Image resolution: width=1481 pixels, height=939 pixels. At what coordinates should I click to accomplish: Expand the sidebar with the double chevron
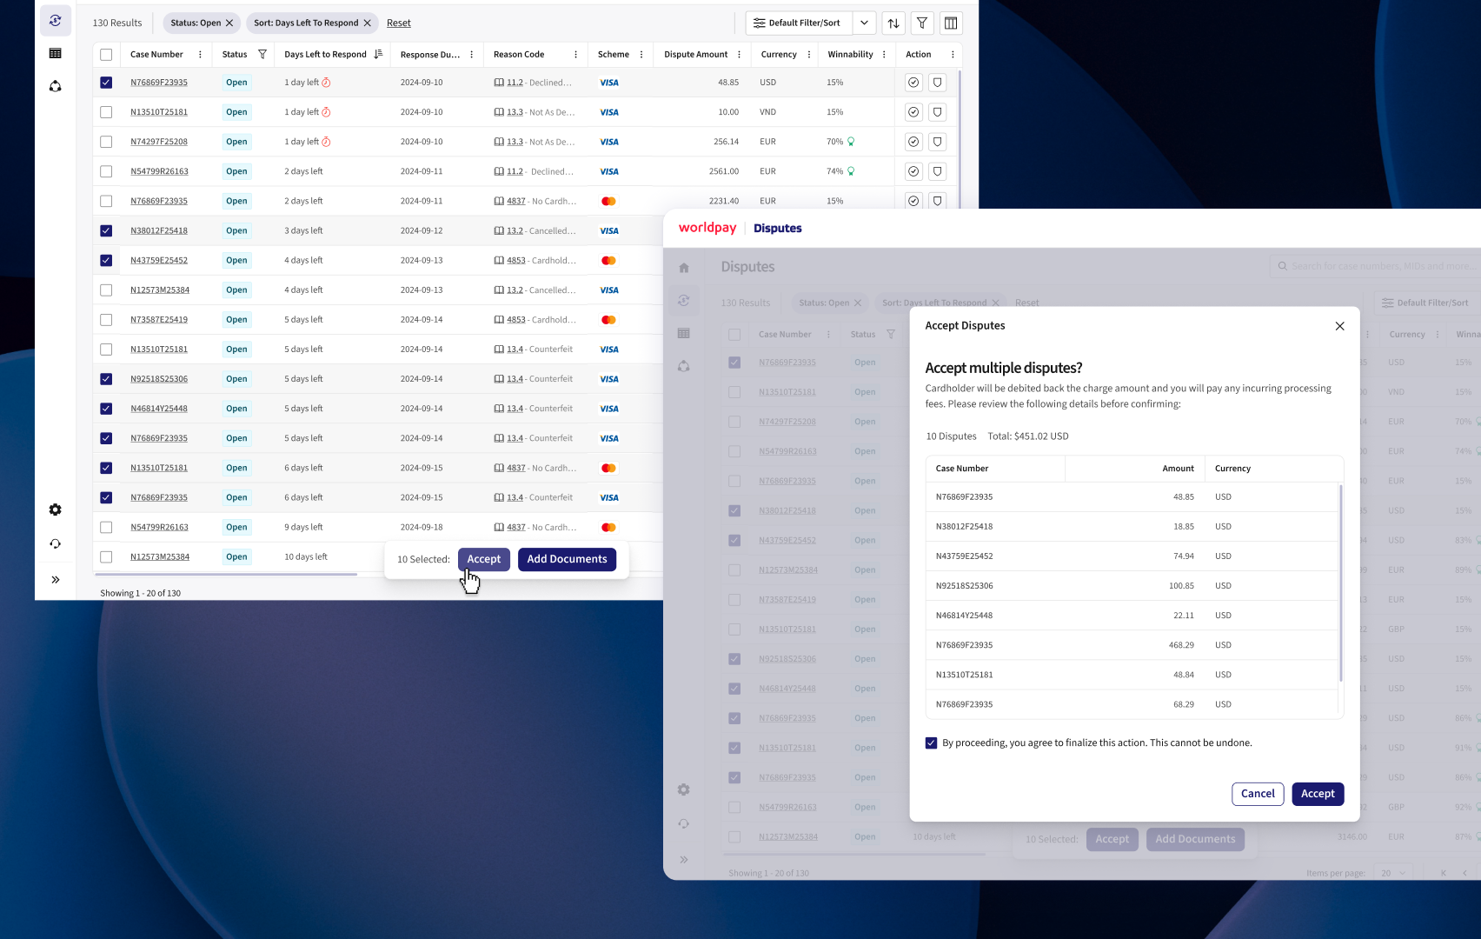pyautogui.click(x=55, y=579)
